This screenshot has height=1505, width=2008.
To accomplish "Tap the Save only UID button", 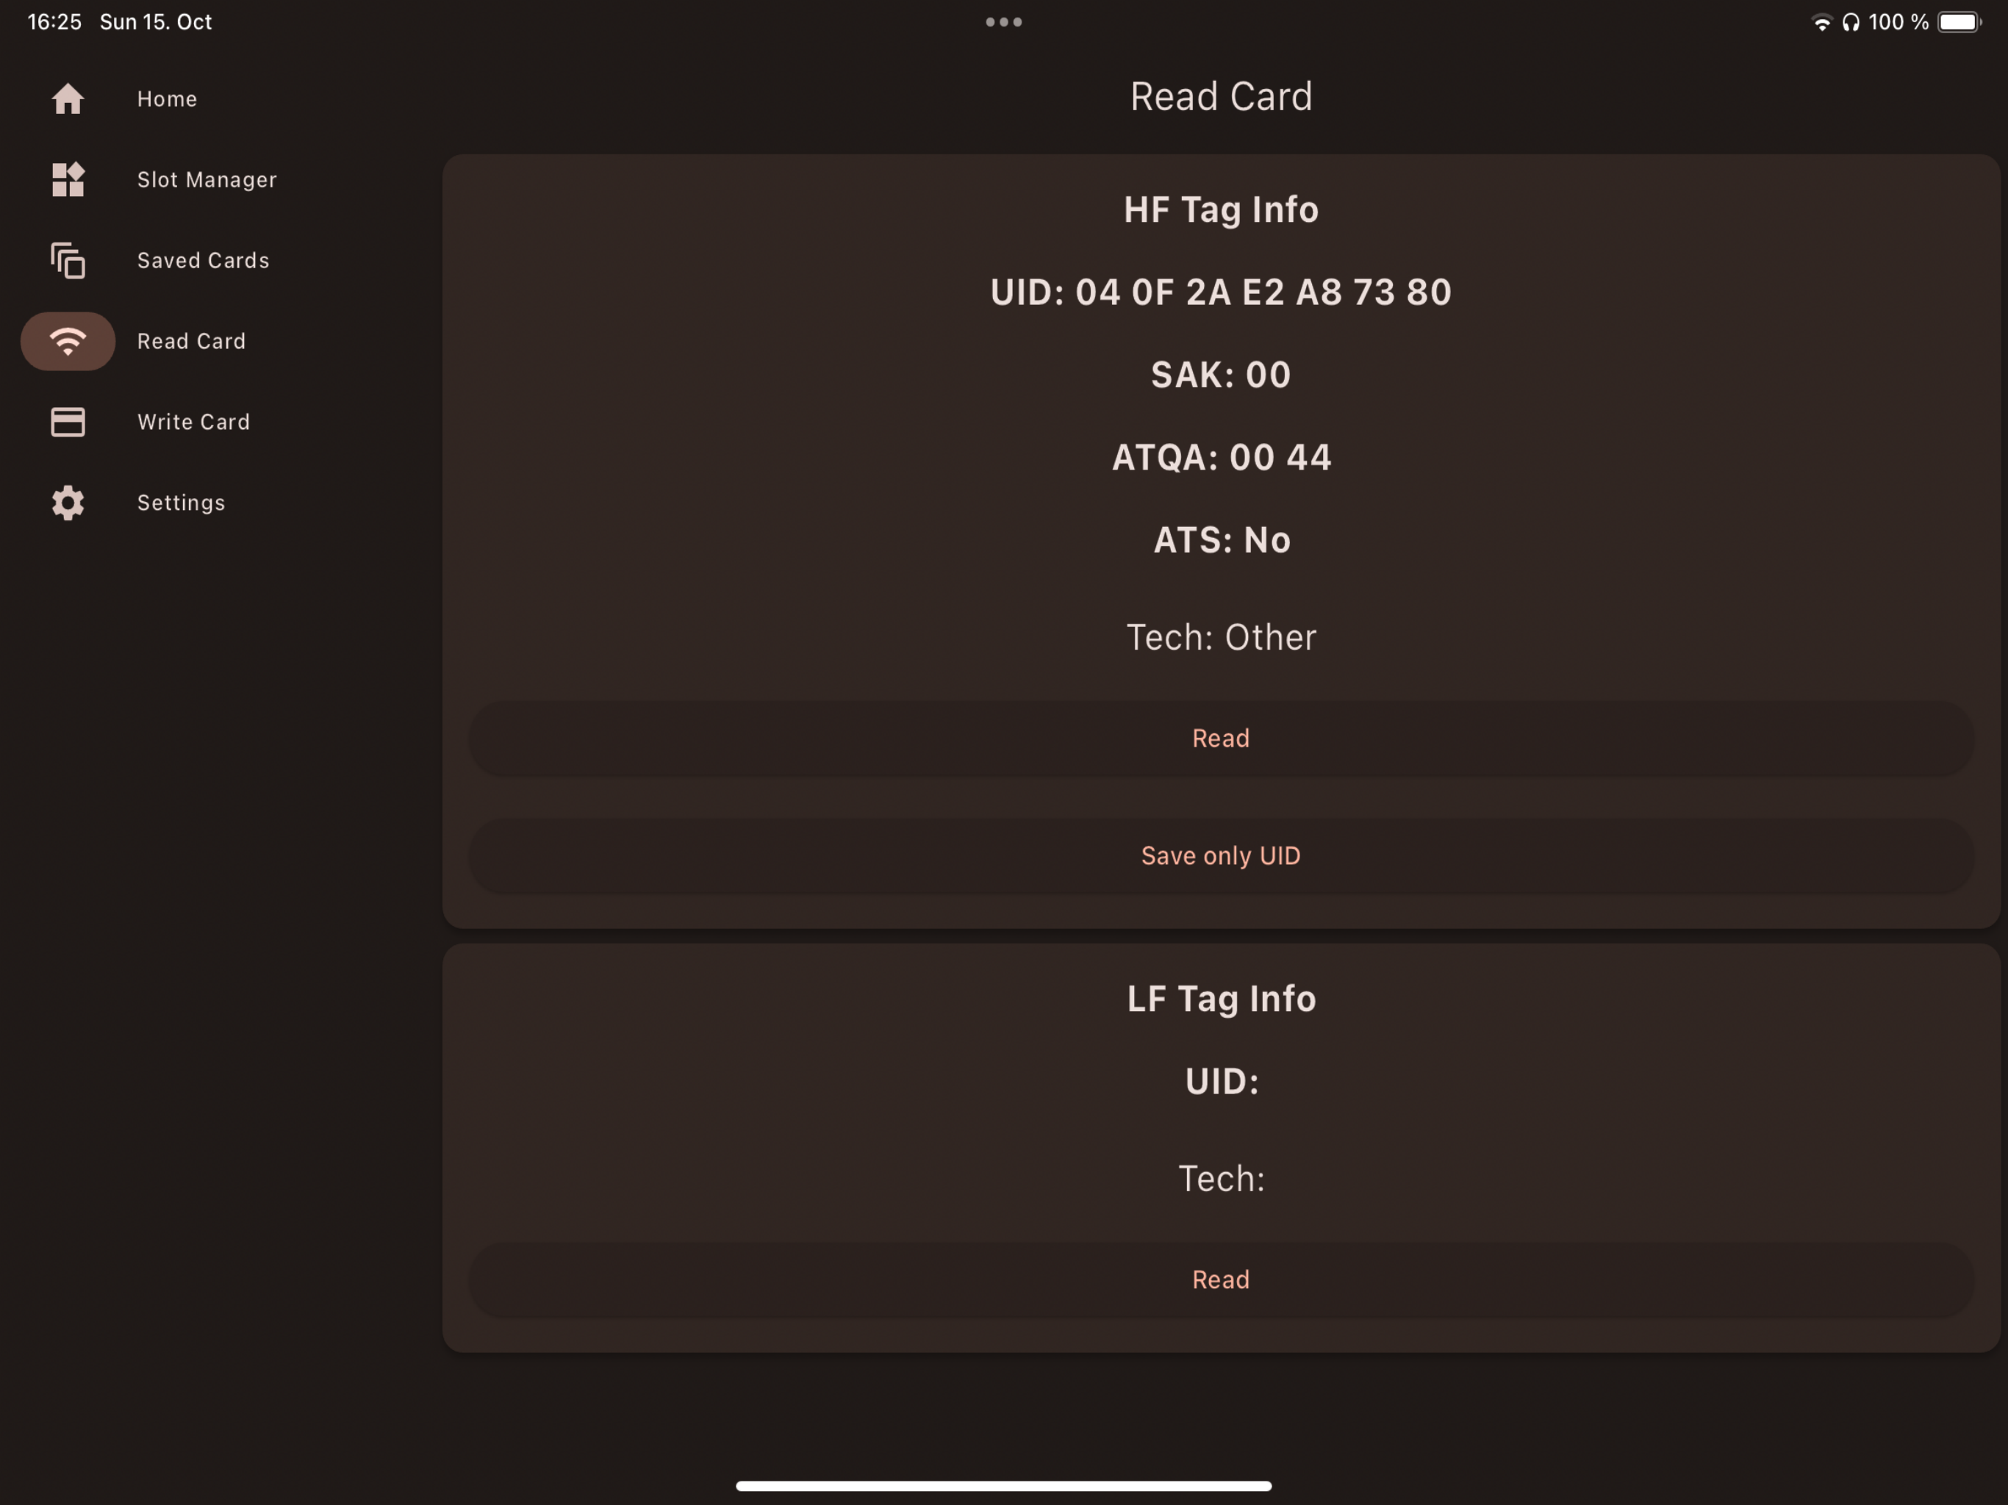I will point(1221,856).
